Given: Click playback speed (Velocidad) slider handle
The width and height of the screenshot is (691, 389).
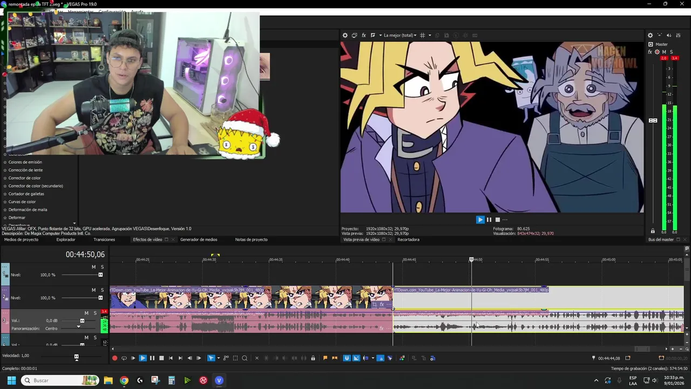Looking at the screenshot, I should [76, 357].
